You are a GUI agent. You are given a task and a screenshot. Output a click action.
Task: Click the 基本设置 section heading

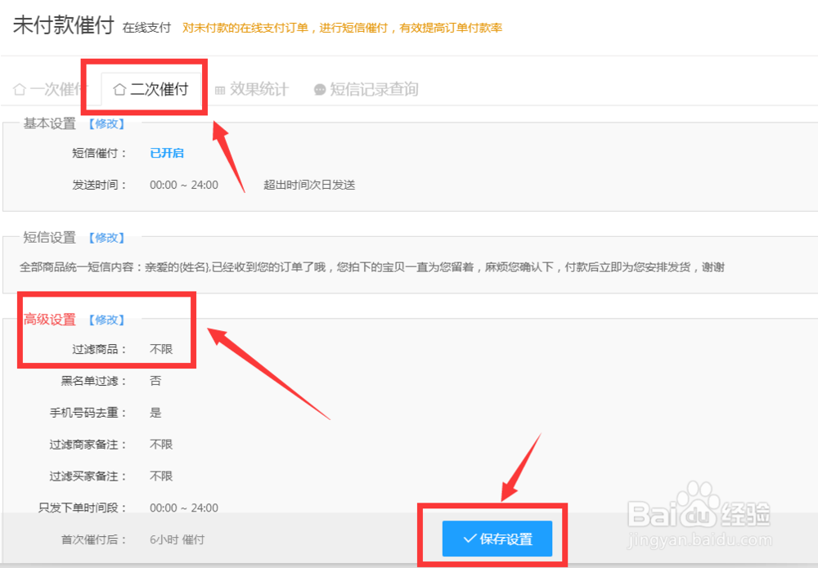click(50, 123)
